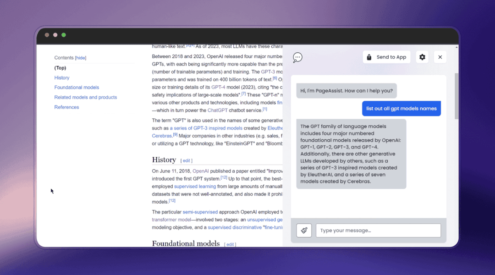495x275 pixels.
Task: Click the green maximize window dot
Action: point(64,35)
